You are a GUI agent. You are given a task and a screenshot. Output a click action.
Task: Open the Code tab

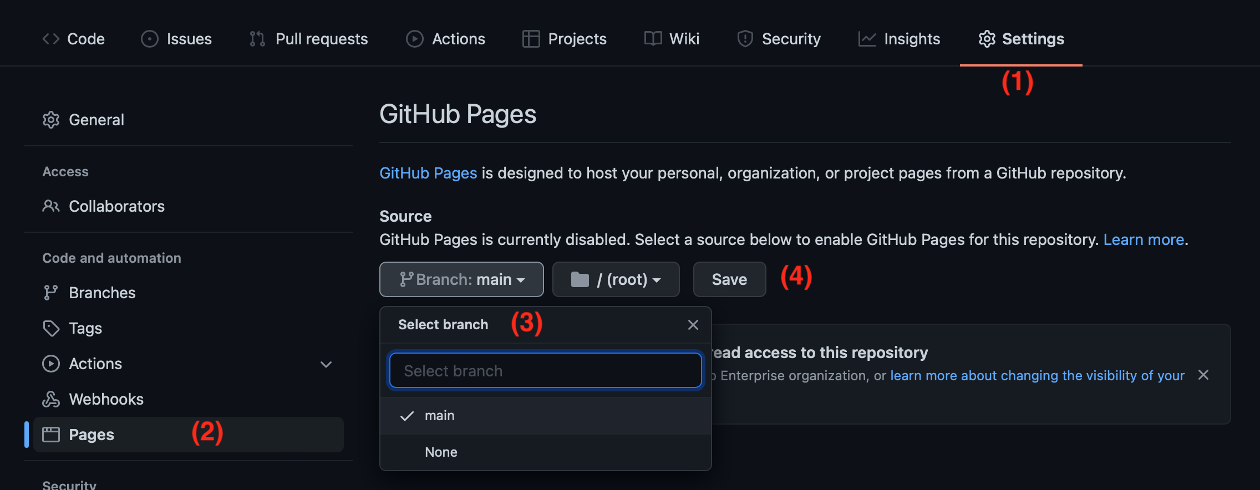tap(74, 39)
